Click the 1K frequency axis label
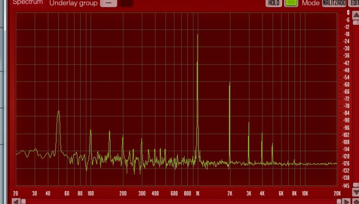359x204 pixels. click(197, 193)
